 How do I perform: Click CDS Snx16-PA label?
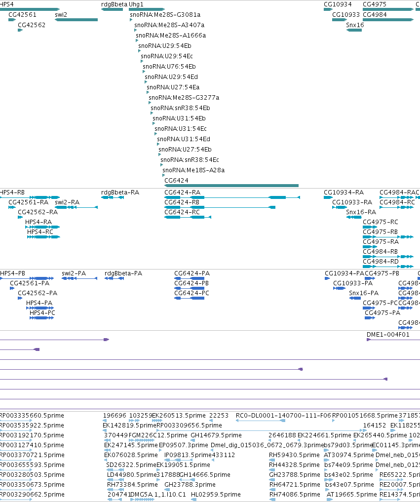pos(364,293)
